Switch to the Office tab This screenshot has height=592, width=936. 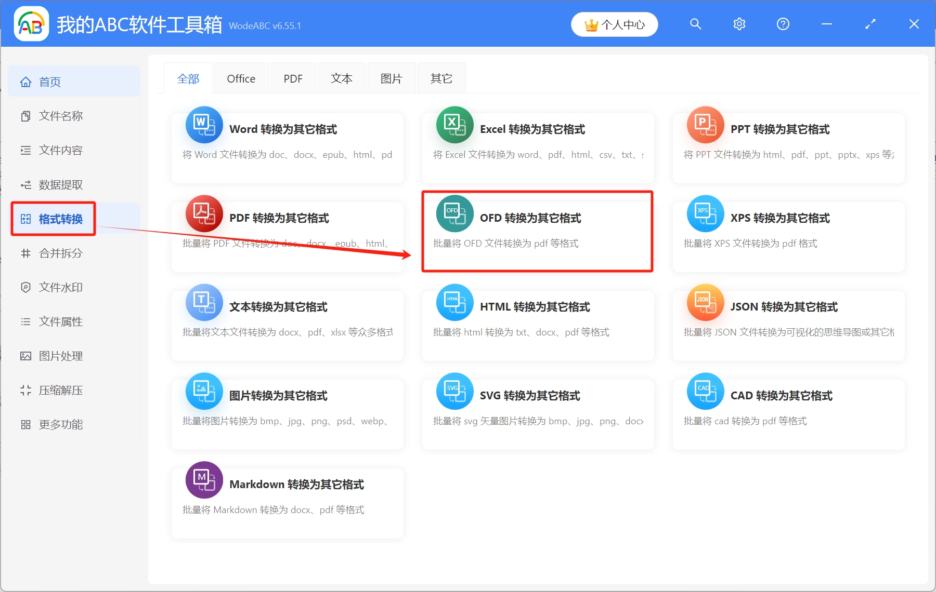pos(241,78)
